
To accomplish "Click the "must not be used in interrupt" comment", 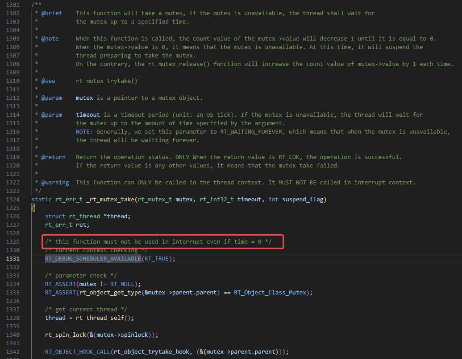I will coord(158,242).
